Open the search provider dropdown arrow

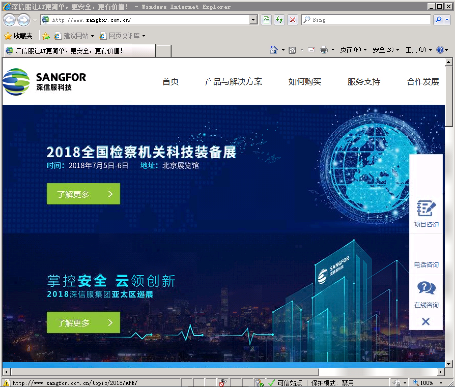[447, 20]
